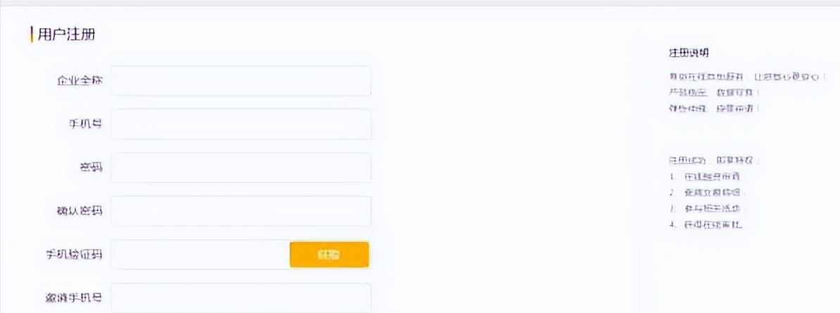Click the 手机号 field label
This screenshot has height=313, width=840.
pyautogui.click(x=86, y=124)
